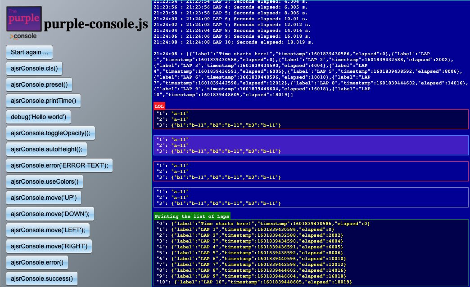Select the green 'Printing the list of Laps' label
The height and width of the screenshot is (287, 470).
click(x=192, y=216)
